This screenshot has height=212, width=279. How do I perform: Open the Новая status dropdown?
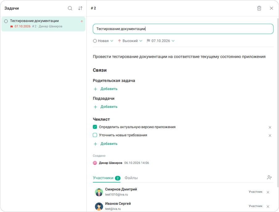(103, 41)
